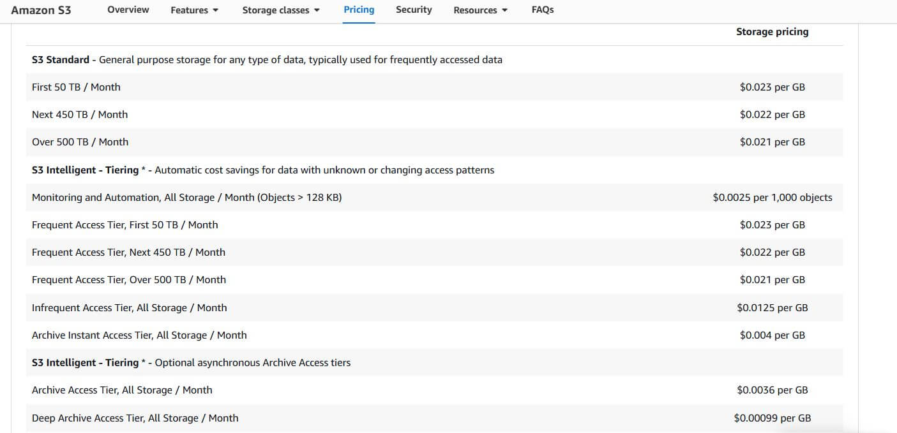Select the Monitoring and Automation row label

click(x=186, y=198)
